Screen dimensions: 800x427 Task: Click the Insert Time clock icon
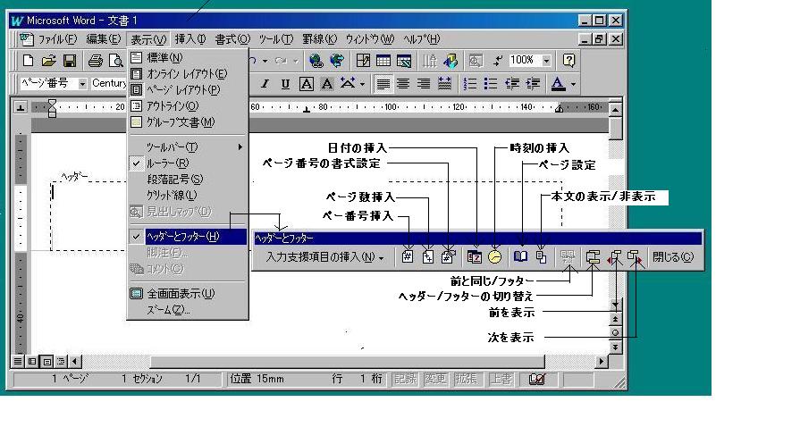[495, 257]
